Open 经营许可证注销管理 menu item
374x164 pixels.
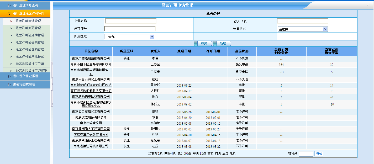(x=30, y=49)
